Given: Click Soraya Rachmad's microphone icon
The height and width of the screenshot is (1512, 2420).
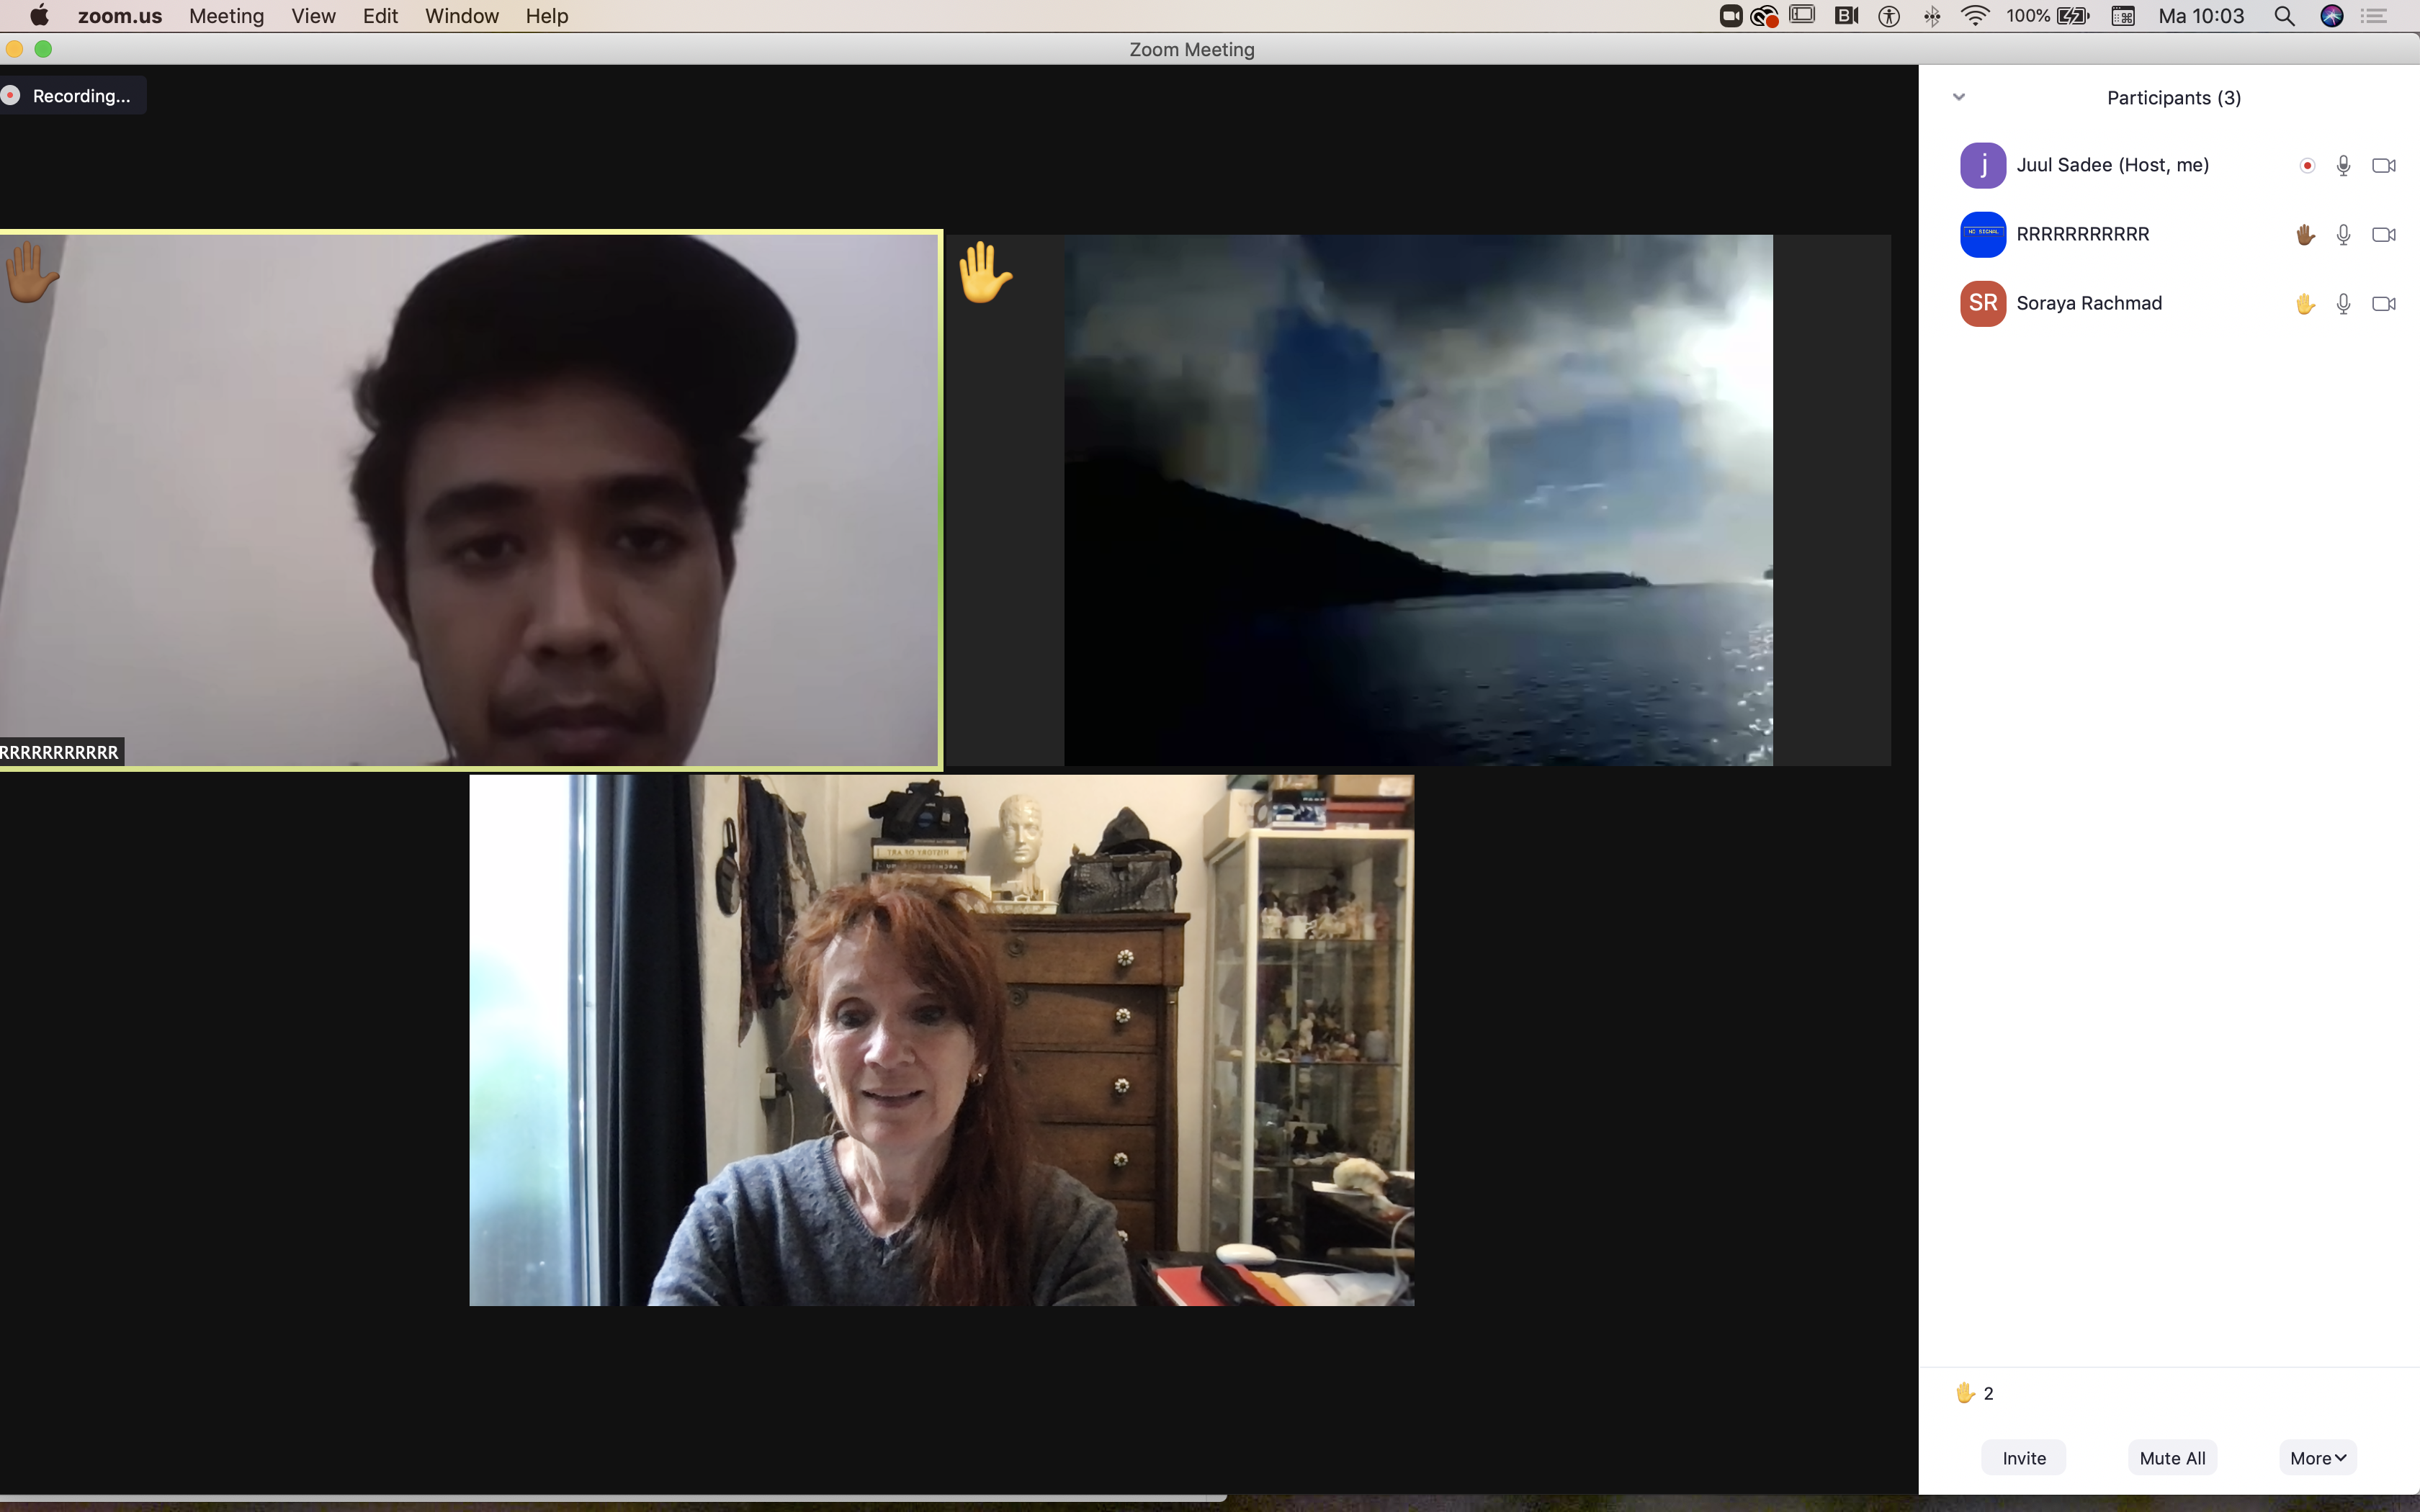Looking at the screenshot, I should click(x=2343, y=304).
